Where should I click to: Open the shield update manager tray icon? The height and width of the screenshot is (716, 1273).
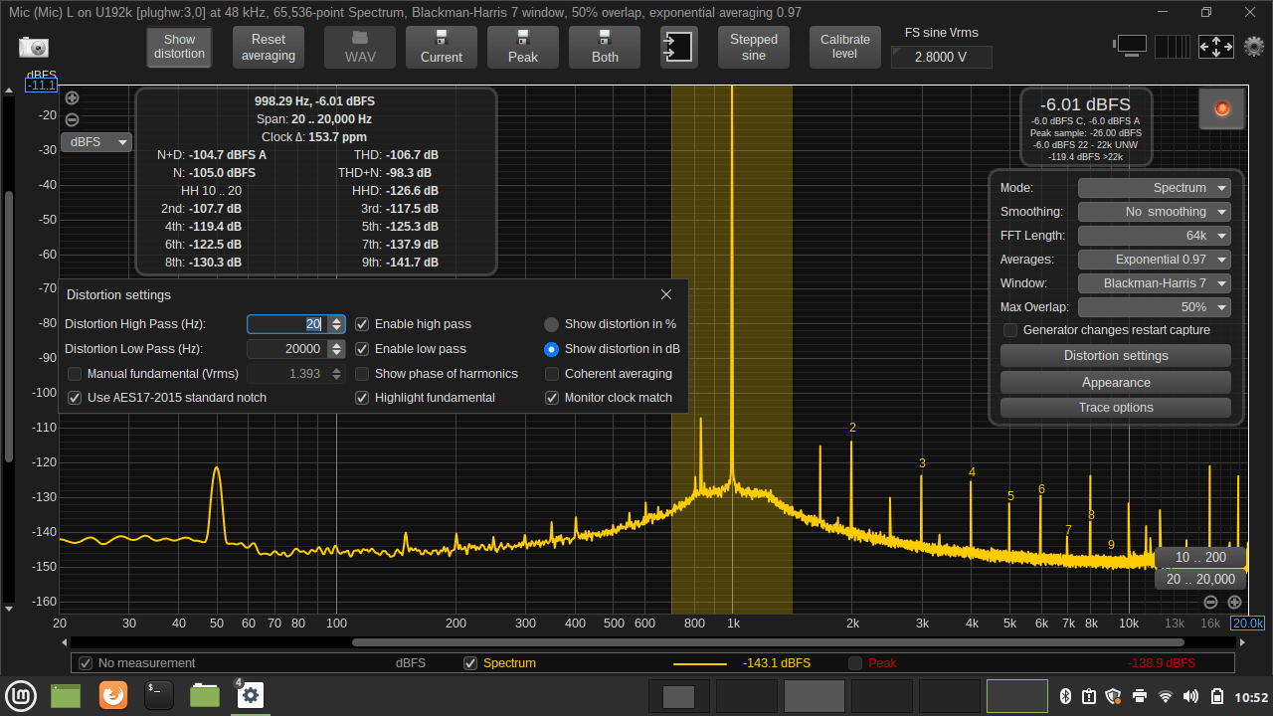click(x=1114, y=696)
